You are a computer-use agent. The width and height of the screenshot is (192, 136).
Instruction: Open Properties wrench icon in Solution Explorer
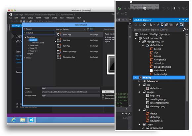coord(177,25)
